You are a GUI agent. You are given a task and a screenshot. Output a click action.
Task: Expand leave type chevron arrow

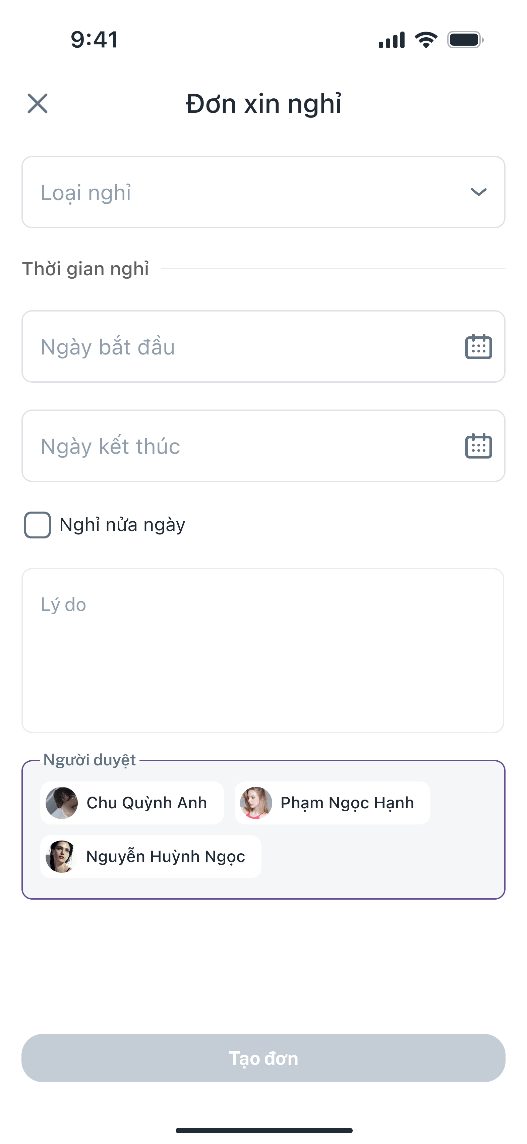478,192
